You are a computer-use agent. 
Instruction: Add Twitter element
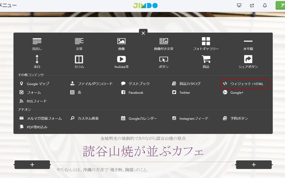click(181, 92)
